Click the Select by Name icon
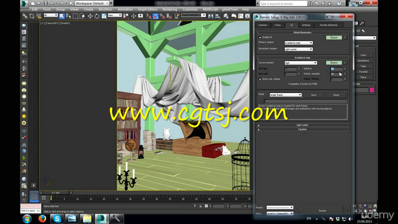 click(69, 16)
